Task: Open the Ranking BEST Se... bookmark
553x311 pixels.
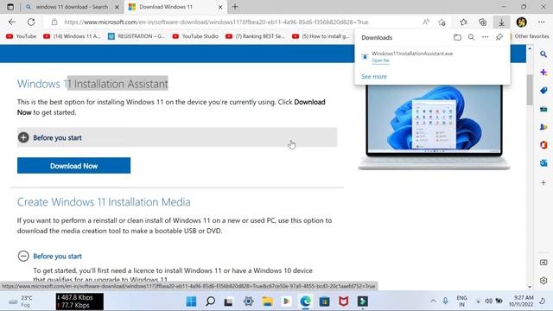Action: point(255,36)
